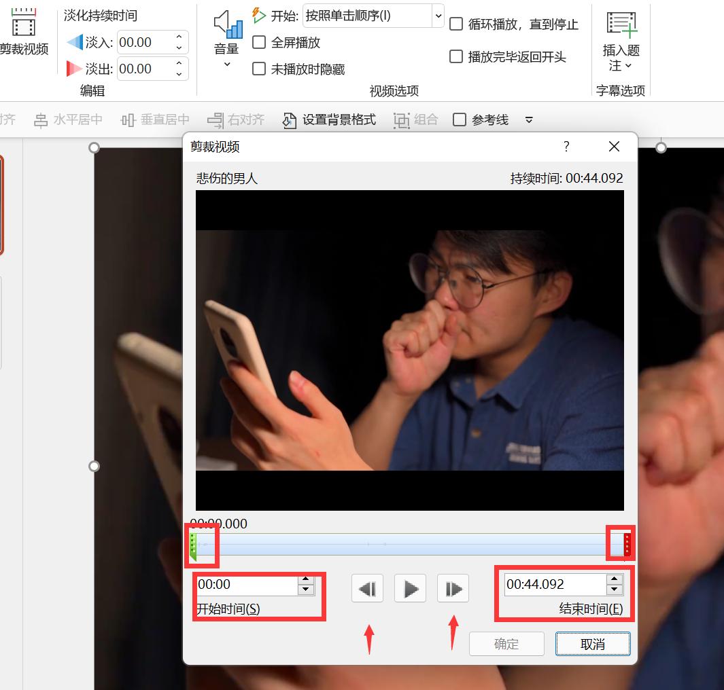Open the 开始 playback order dropdown
Viewport: 724px width, 690px height.
[438, 16]
